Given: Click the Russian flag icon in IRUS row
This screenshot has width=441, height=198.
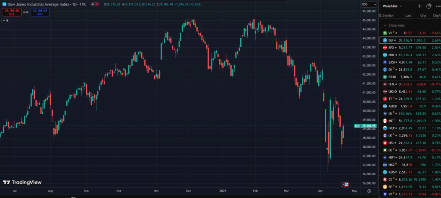Looking at the screenshot, I should coord(385,128).
